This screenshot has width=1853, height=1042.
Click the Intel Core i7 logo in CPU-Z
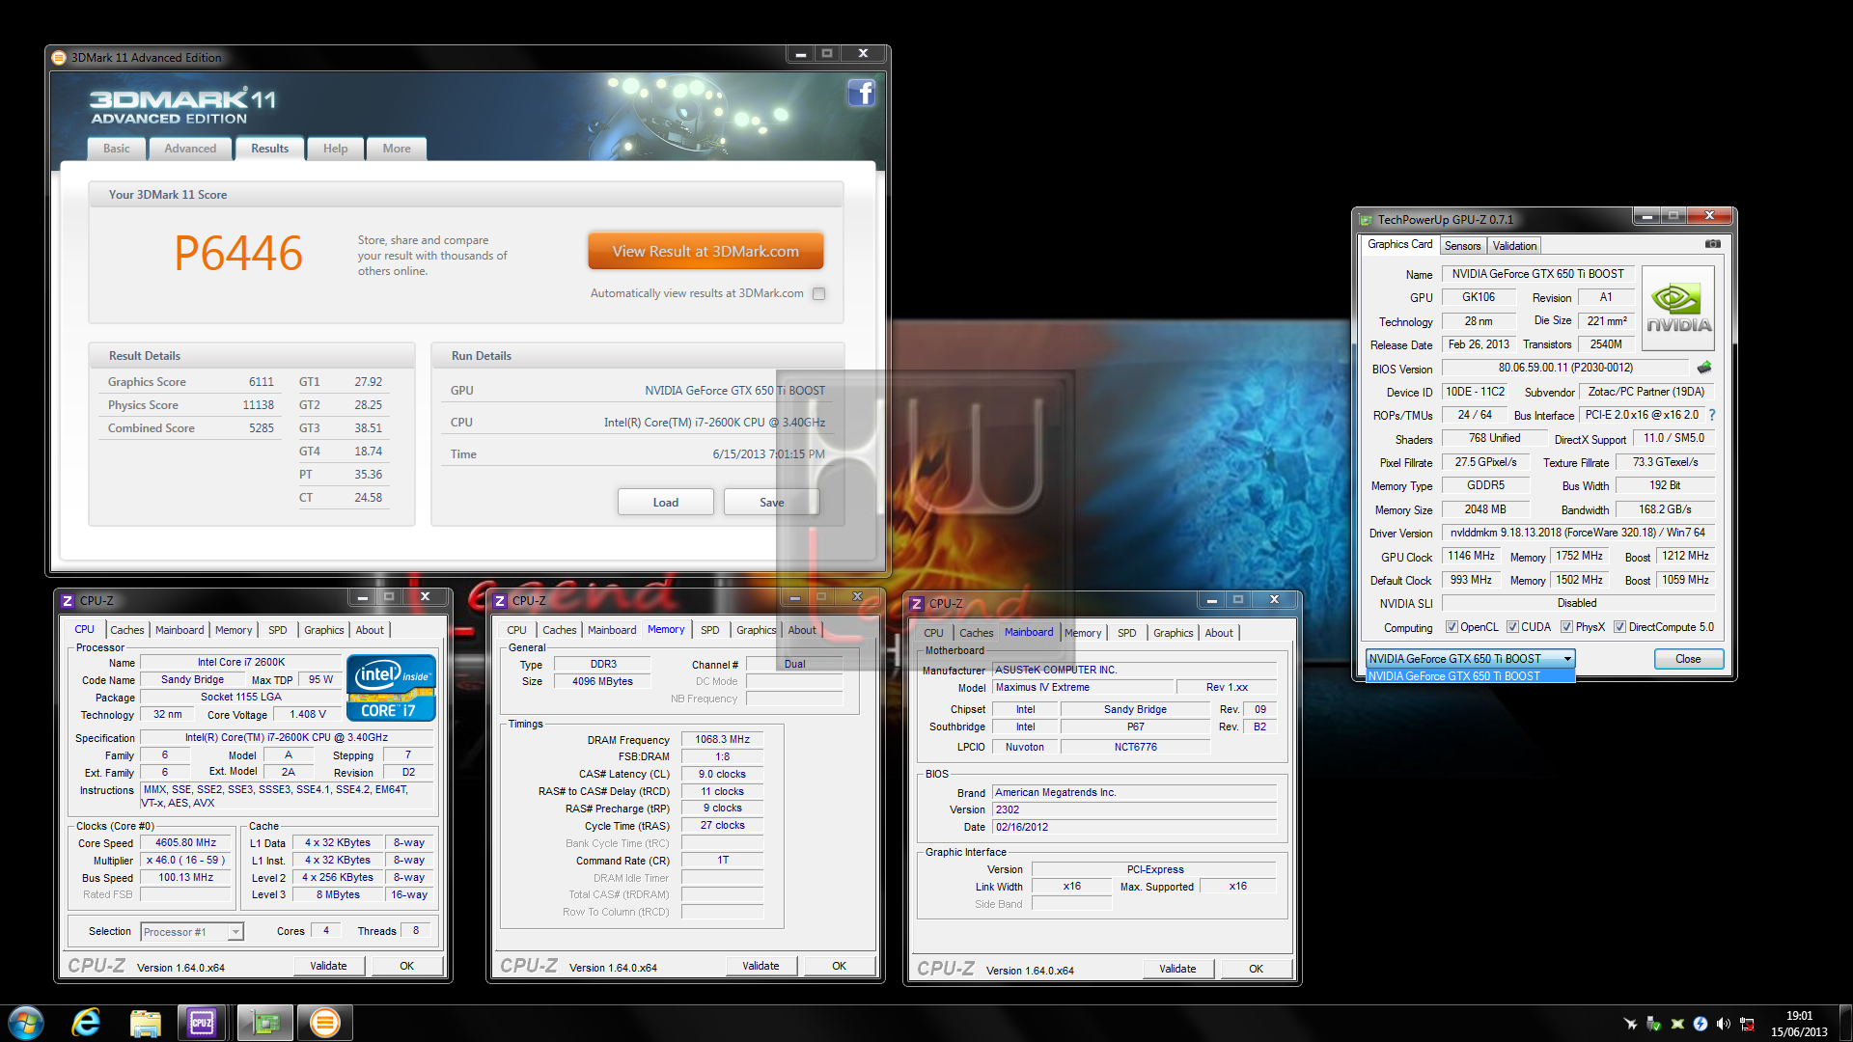pos(391,688)
